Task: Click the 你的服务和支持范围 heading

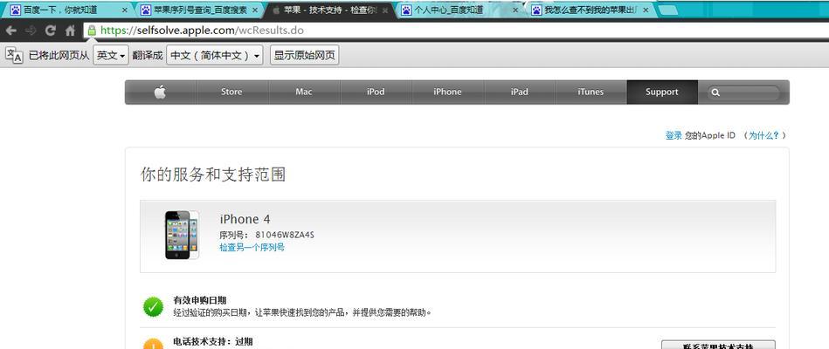Action: [213, 174]
